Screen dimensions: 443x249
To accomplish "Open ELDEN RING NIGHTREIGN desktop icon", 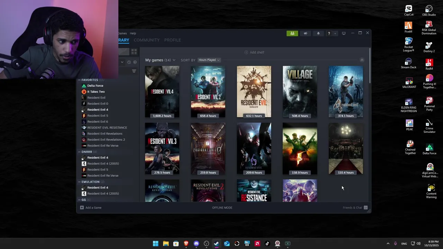I will click(x=409, y=105).
